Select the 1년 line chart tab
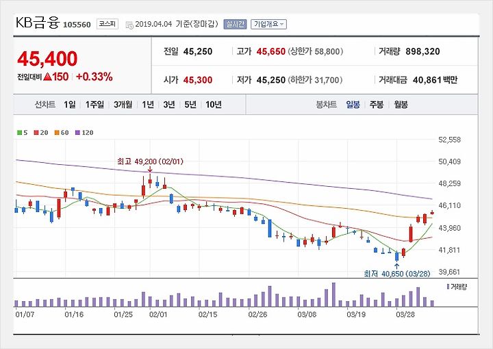This screenshot has width=493, height=349. (x=148, y=105)
